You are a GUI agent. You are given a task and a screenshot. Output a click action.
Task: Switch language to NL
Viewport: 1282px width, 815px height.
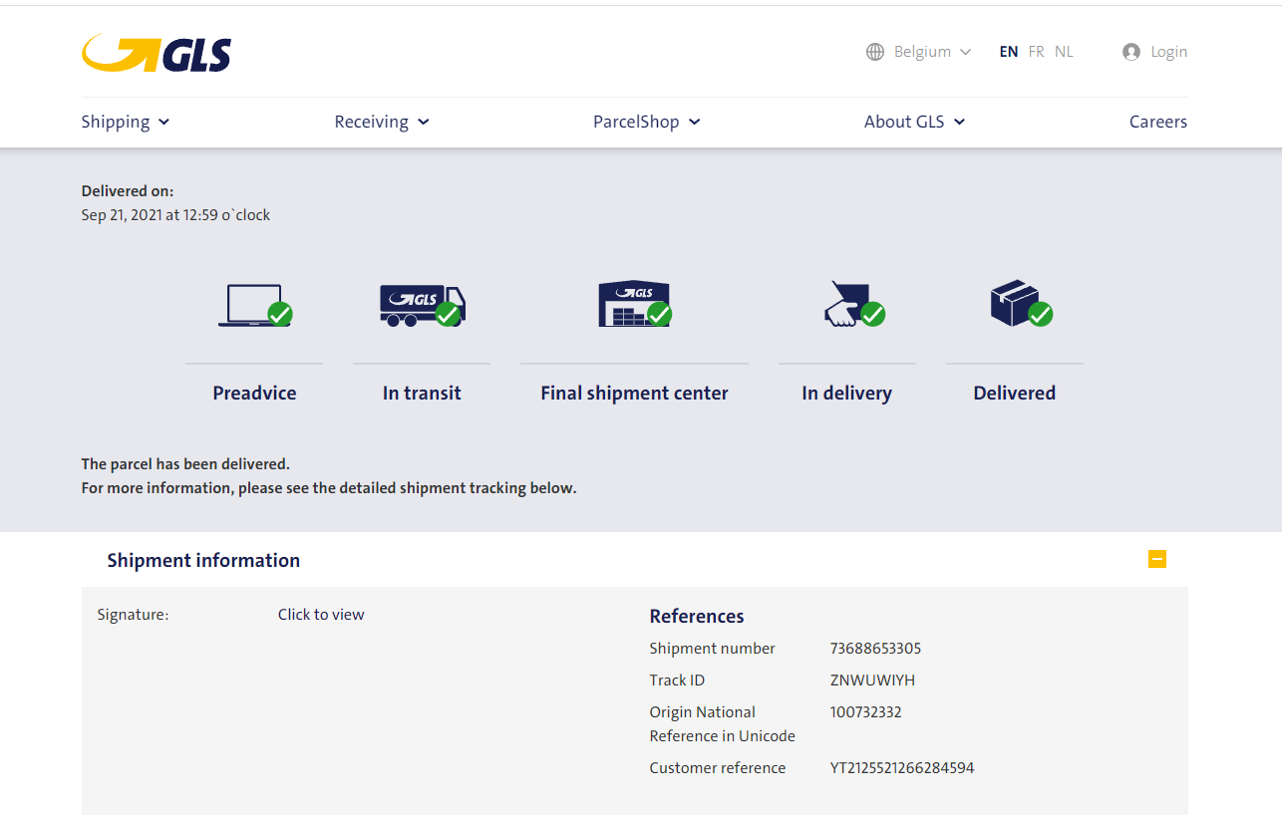coord(1064,52)
